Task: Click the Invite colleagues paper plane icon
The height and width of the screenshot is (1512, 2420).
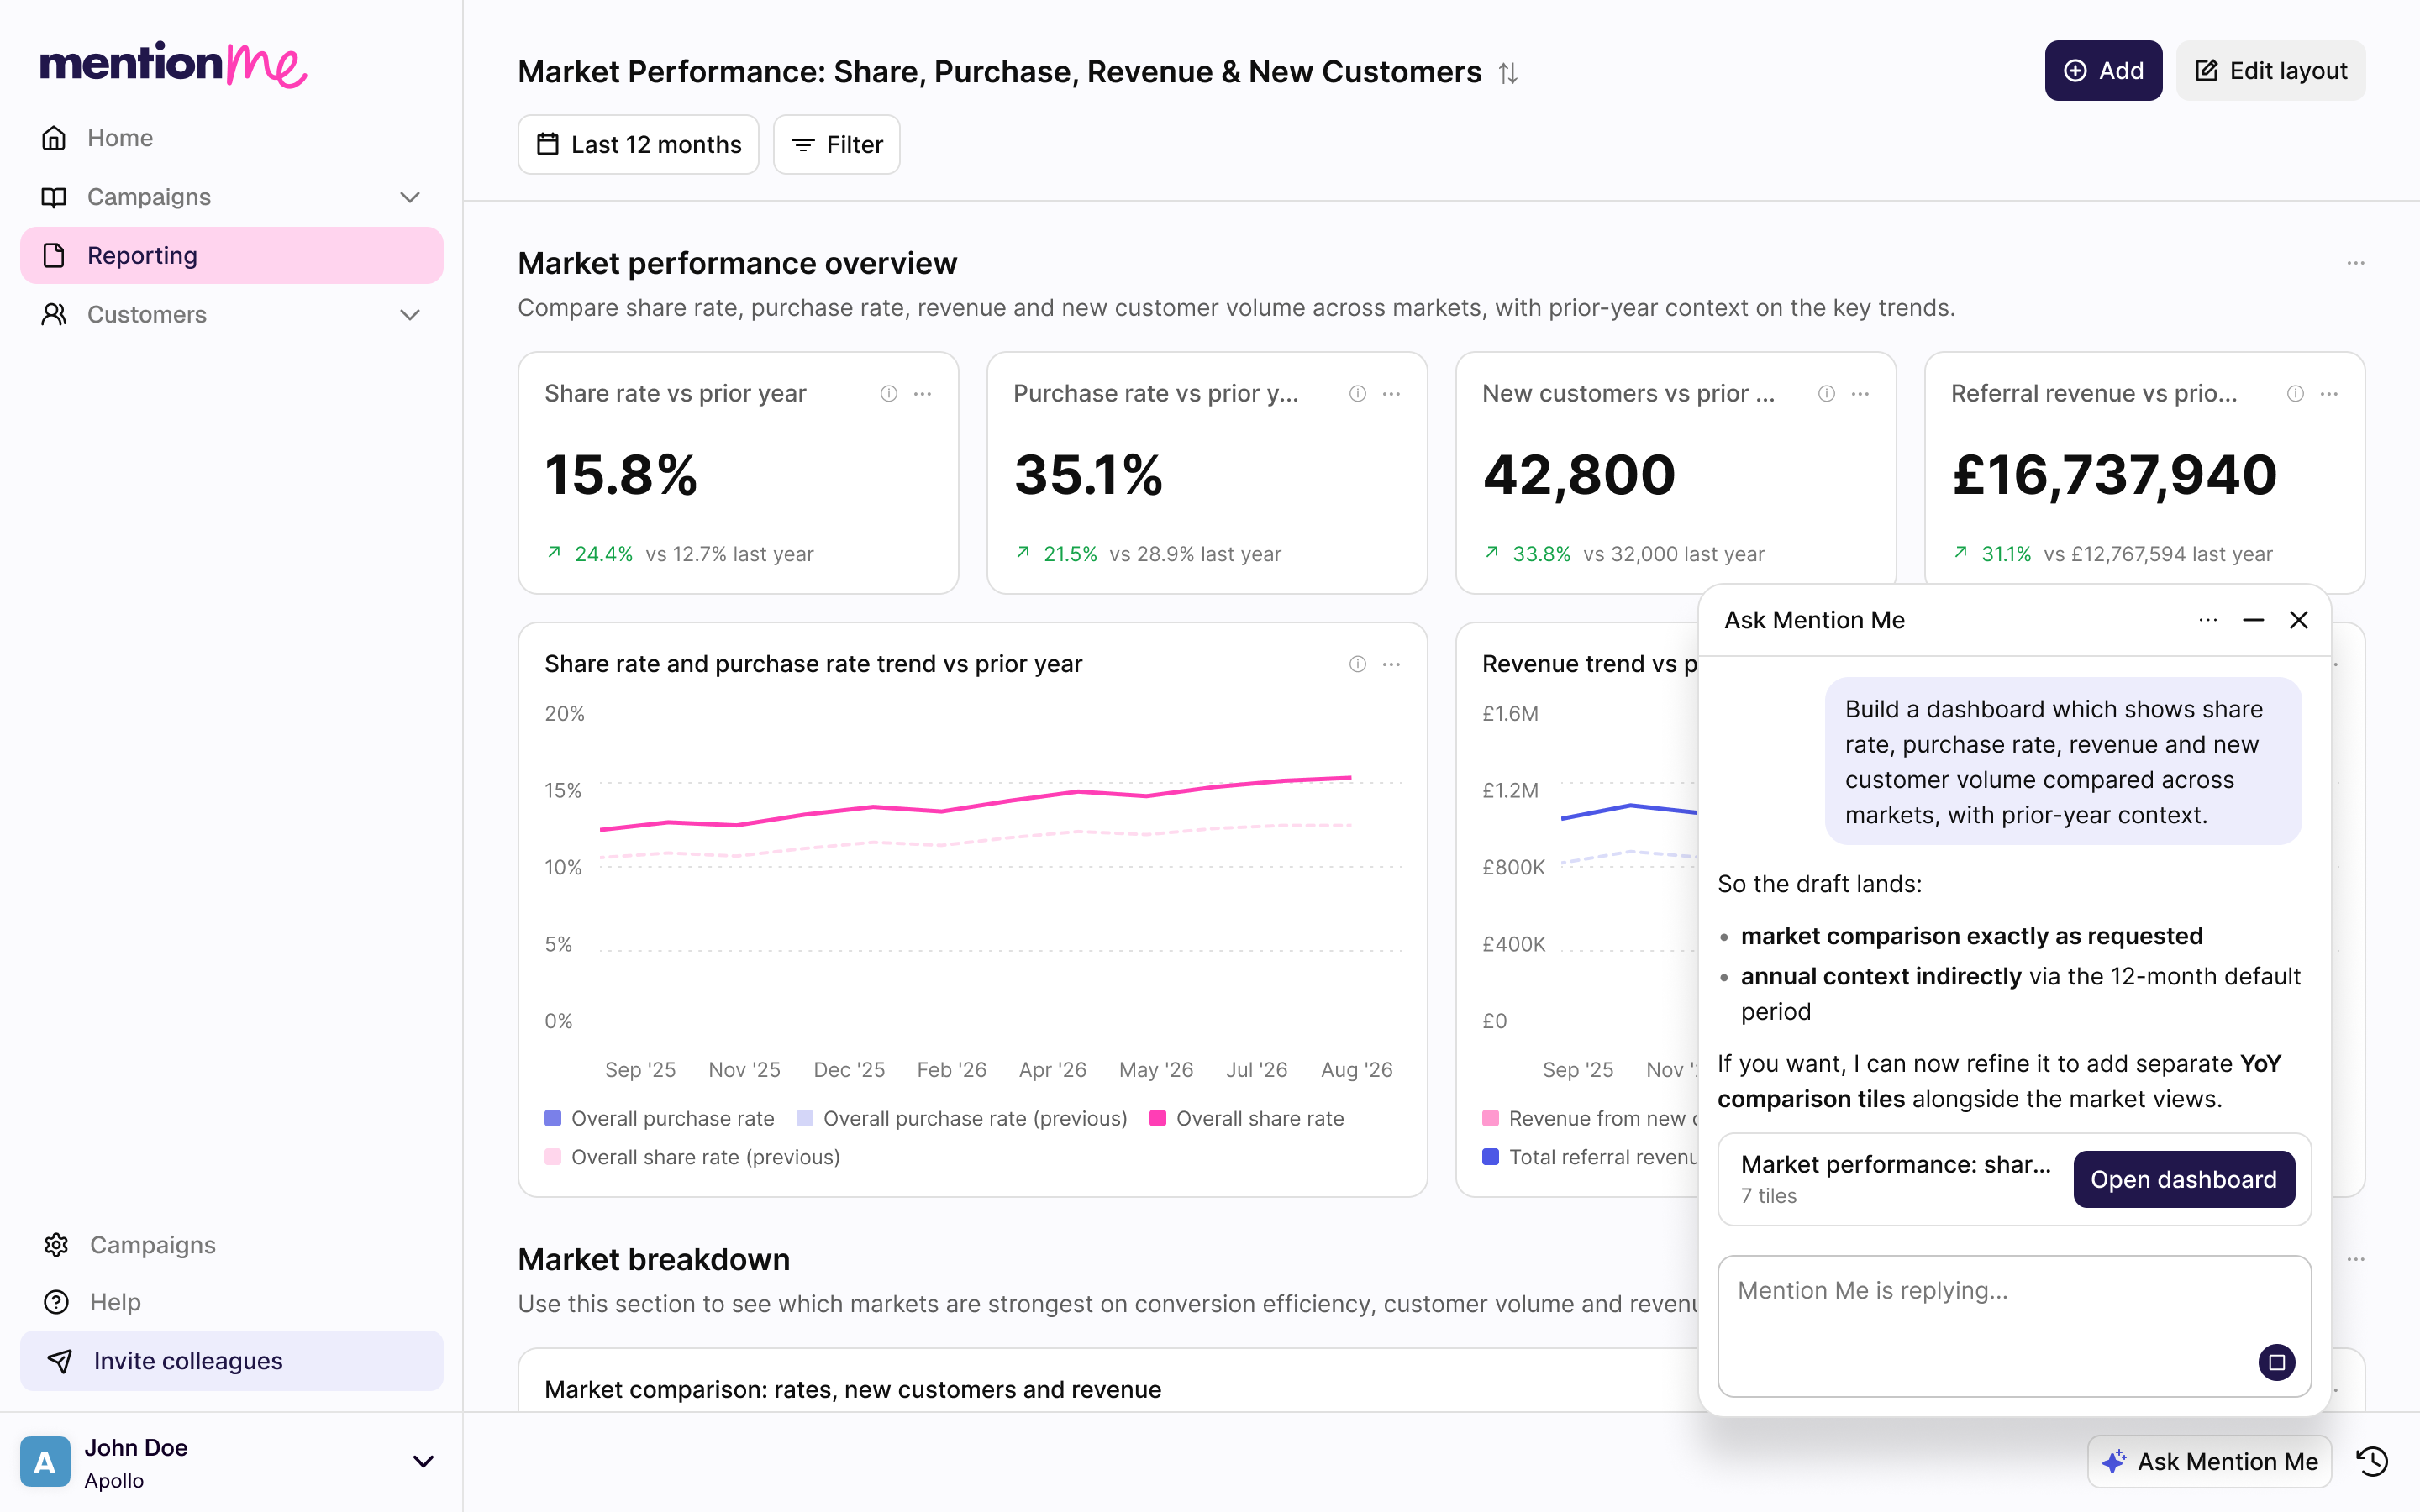Action: (60, 1361)
